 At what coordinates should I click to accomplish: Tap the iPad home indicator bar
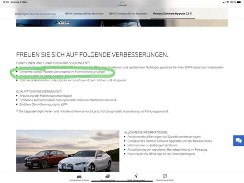click(122, 181)
